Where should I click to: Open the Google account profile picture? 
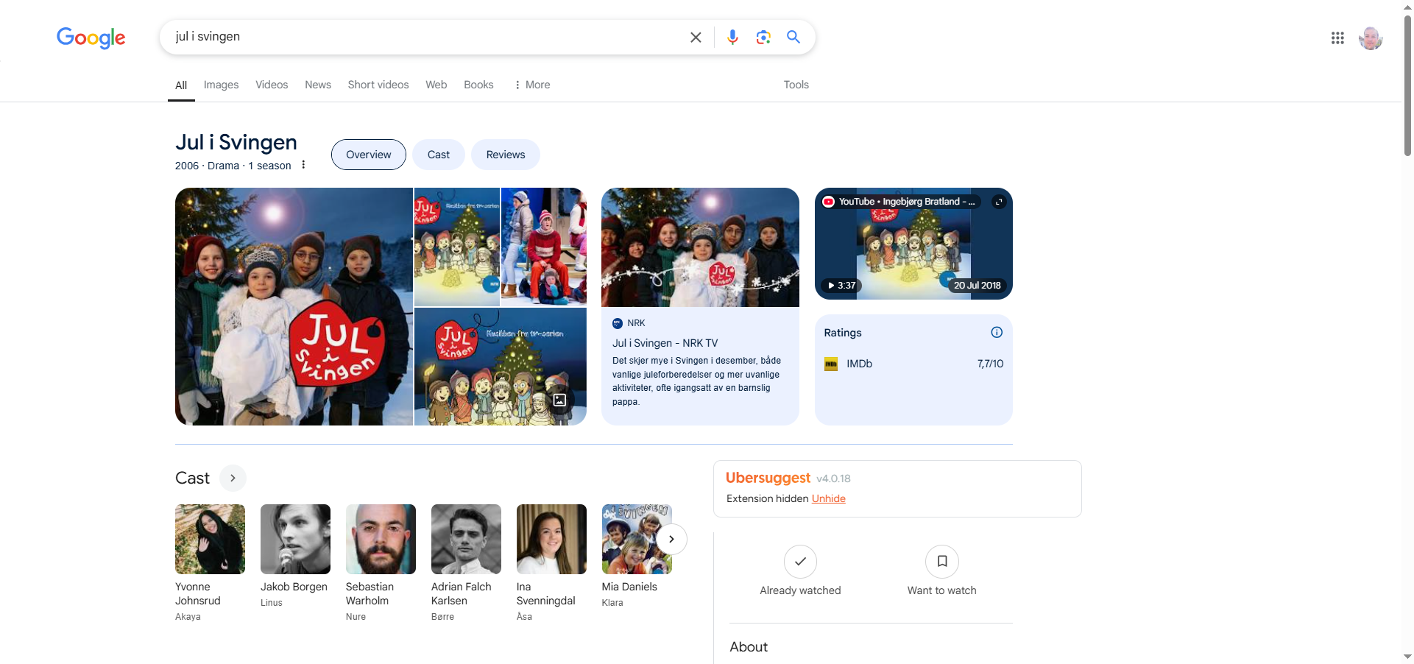coord(1370,38)
